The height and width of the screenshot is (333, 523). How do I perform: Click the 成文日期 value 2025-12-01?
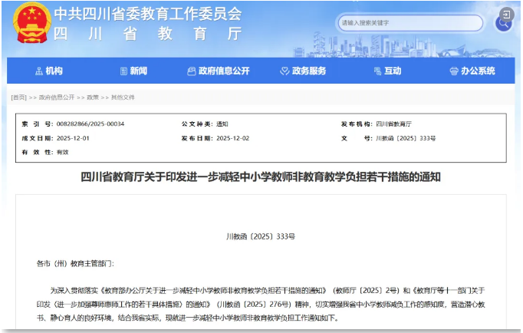73,138
